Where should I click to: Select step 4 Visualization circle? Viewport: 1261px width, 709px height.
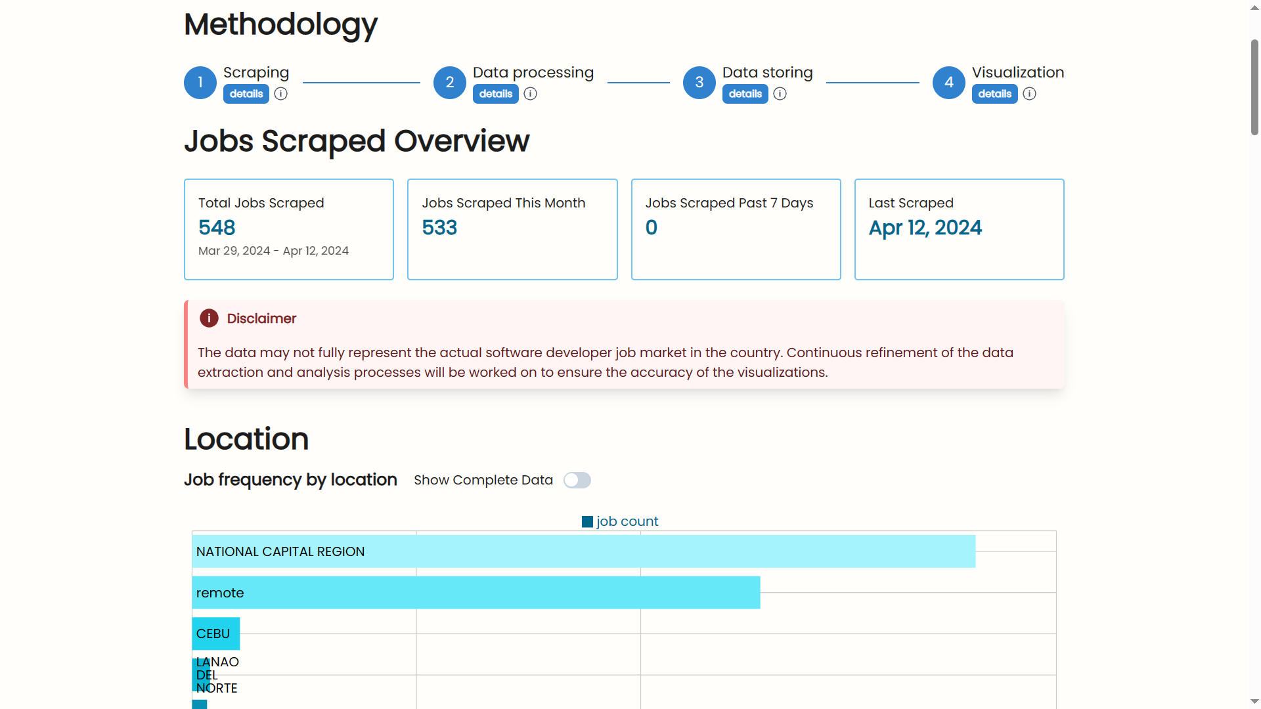(x=949, y=83)
